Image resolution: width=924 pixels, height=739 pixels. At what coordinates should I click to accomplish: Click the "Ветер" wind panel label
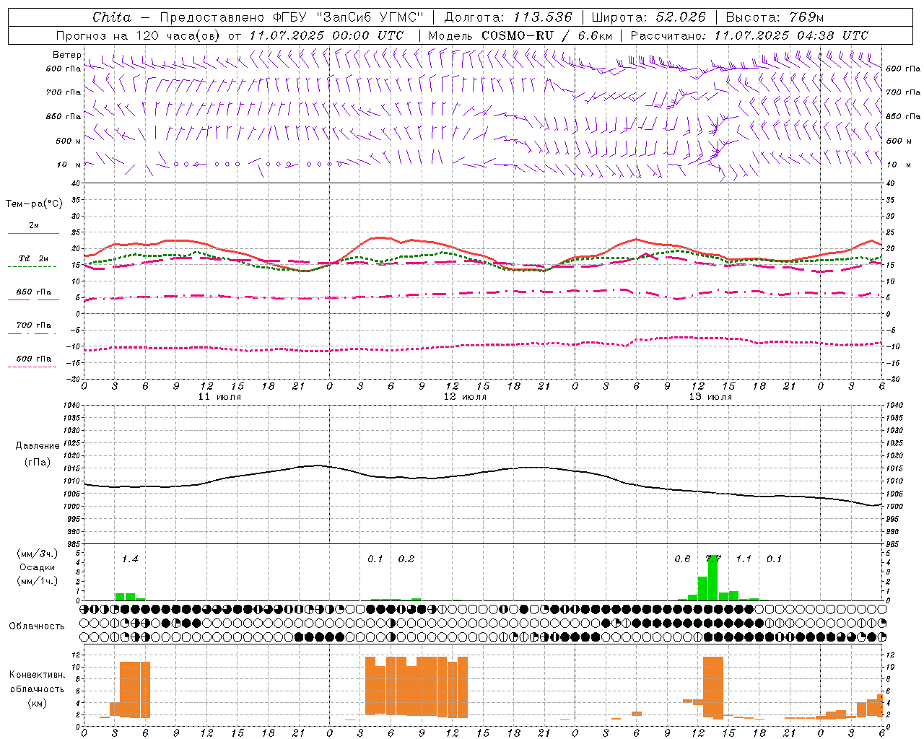(x=67, y=55)
